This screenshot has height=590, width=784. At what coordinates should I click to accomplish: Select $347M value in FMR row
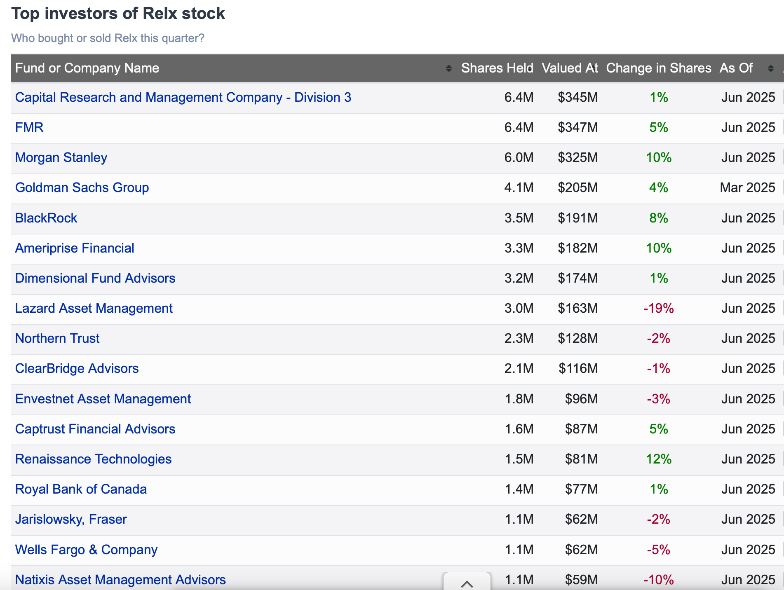578,127
